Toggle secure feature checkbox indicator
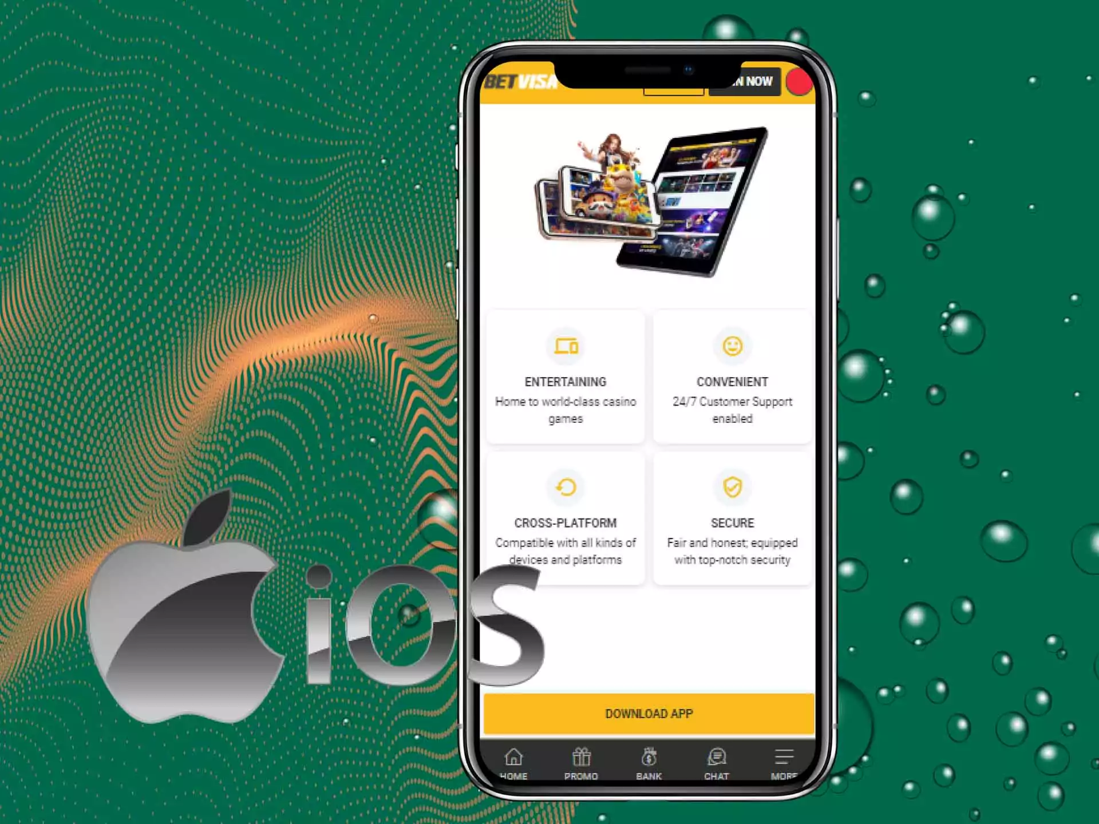 [732, 488]
